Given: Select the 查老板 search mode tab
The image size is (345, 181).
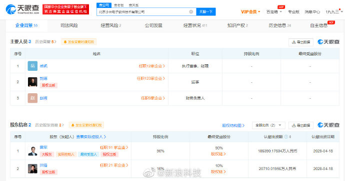Looking at the screenshot, I should coord(119,5).
